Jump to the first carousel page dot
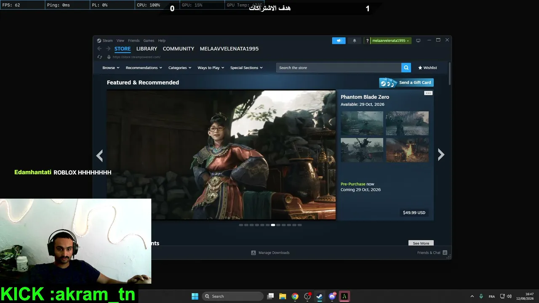 coord(241,225)
